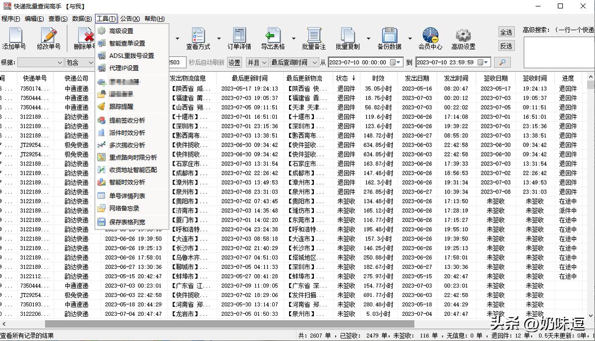Click the magnifier search icon
595x341 pixels.
click(x=502, y=62)
